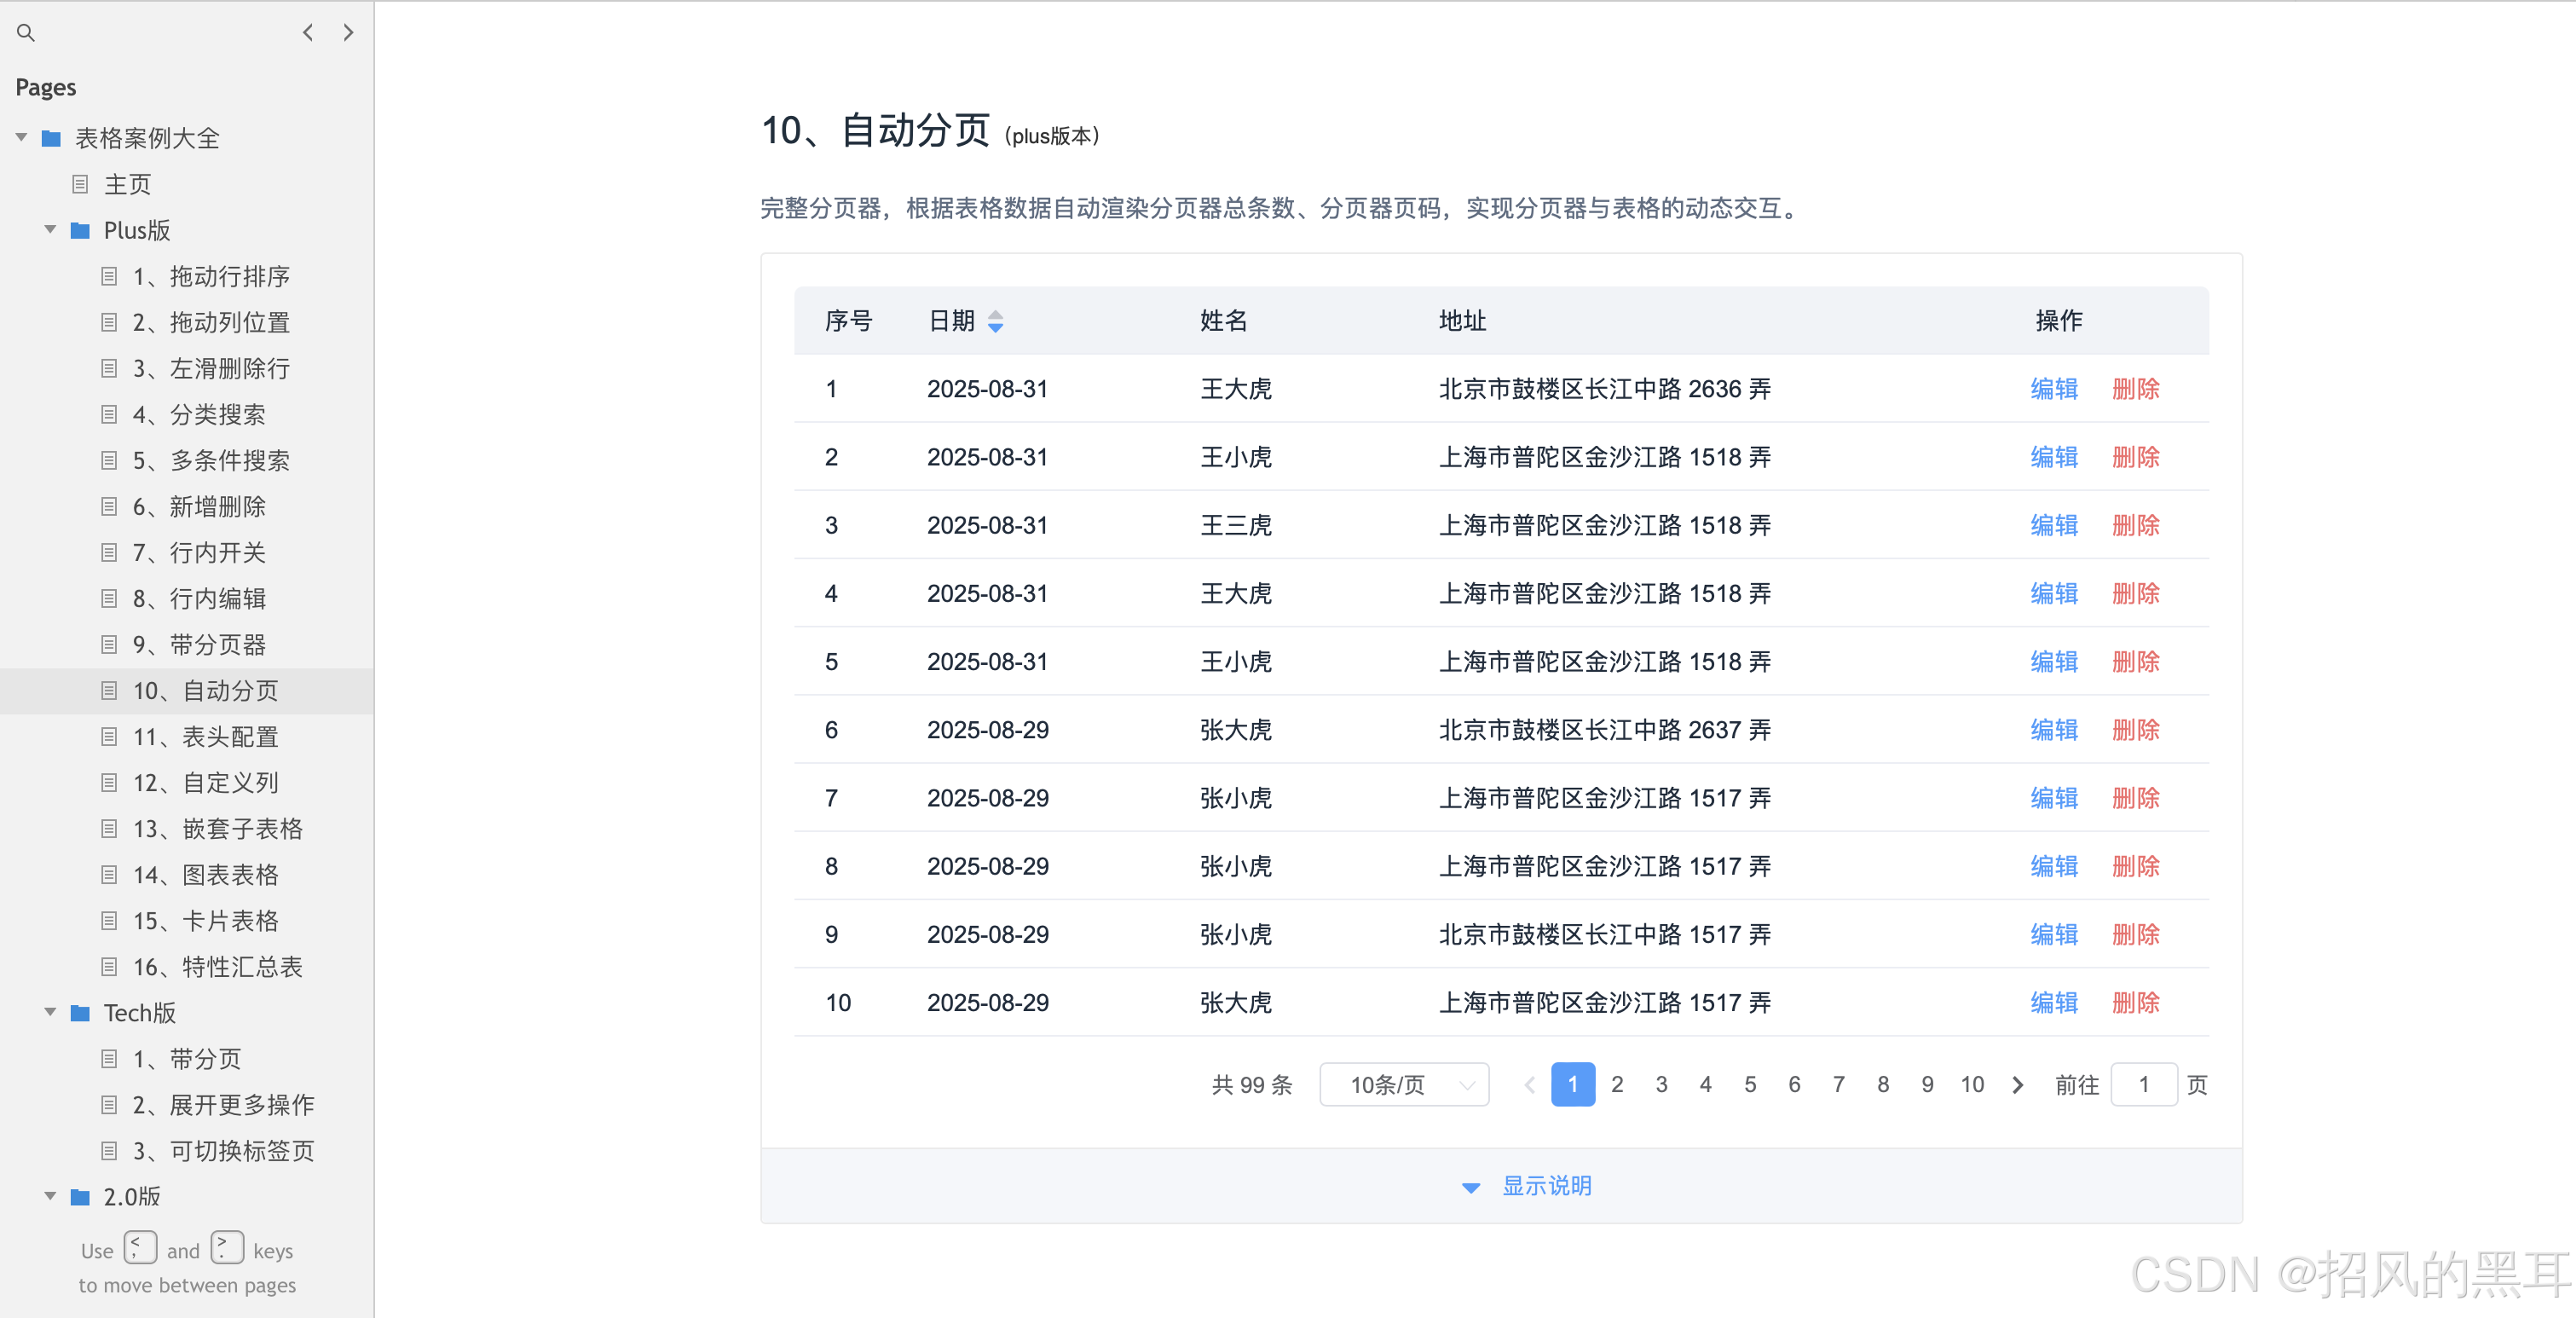2576x1318 pixels.
Task: Click the Plus版 folder icon
Action: click(80, 230)
